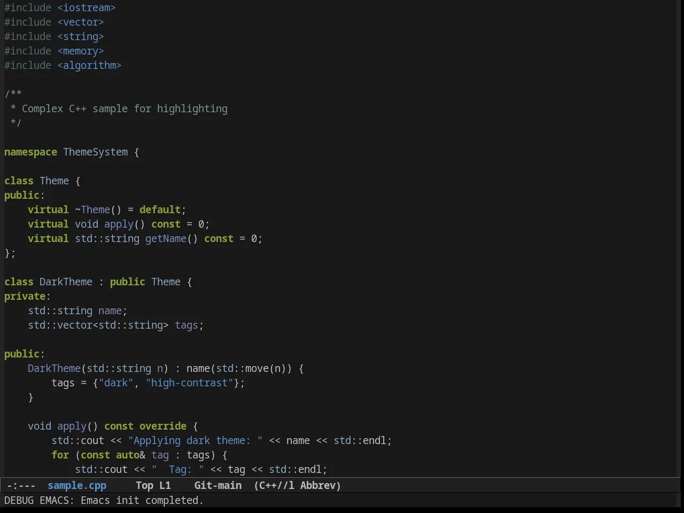
Task: Click 'Theme' in 'class Theme {' line
Action: pos(54,181)
